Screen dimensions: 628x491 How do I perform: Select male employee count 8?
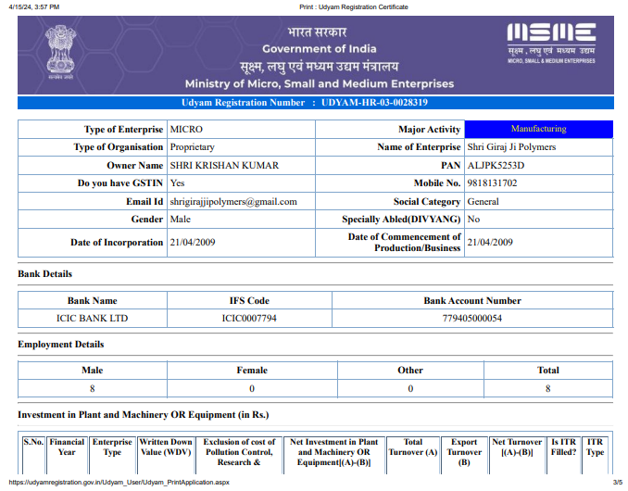pos(92,388)
